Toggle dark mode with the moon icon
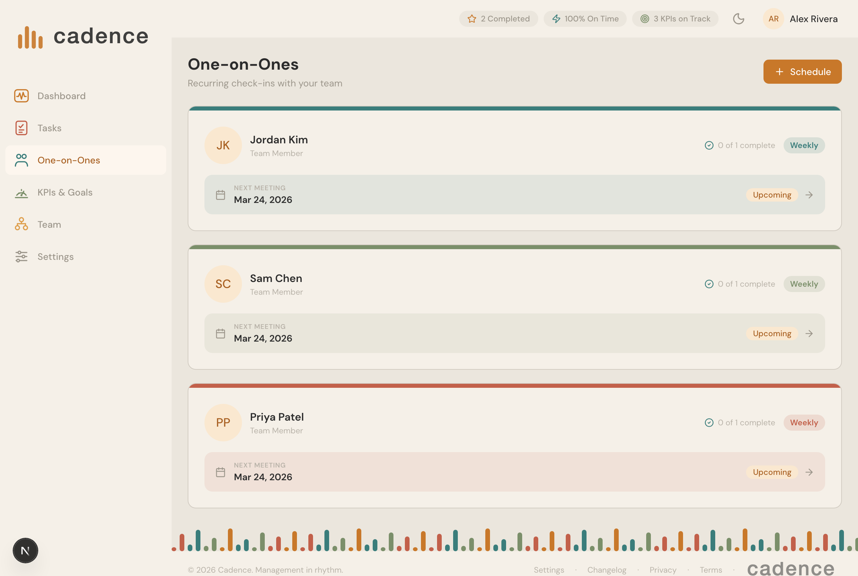 tap(738, 19)
